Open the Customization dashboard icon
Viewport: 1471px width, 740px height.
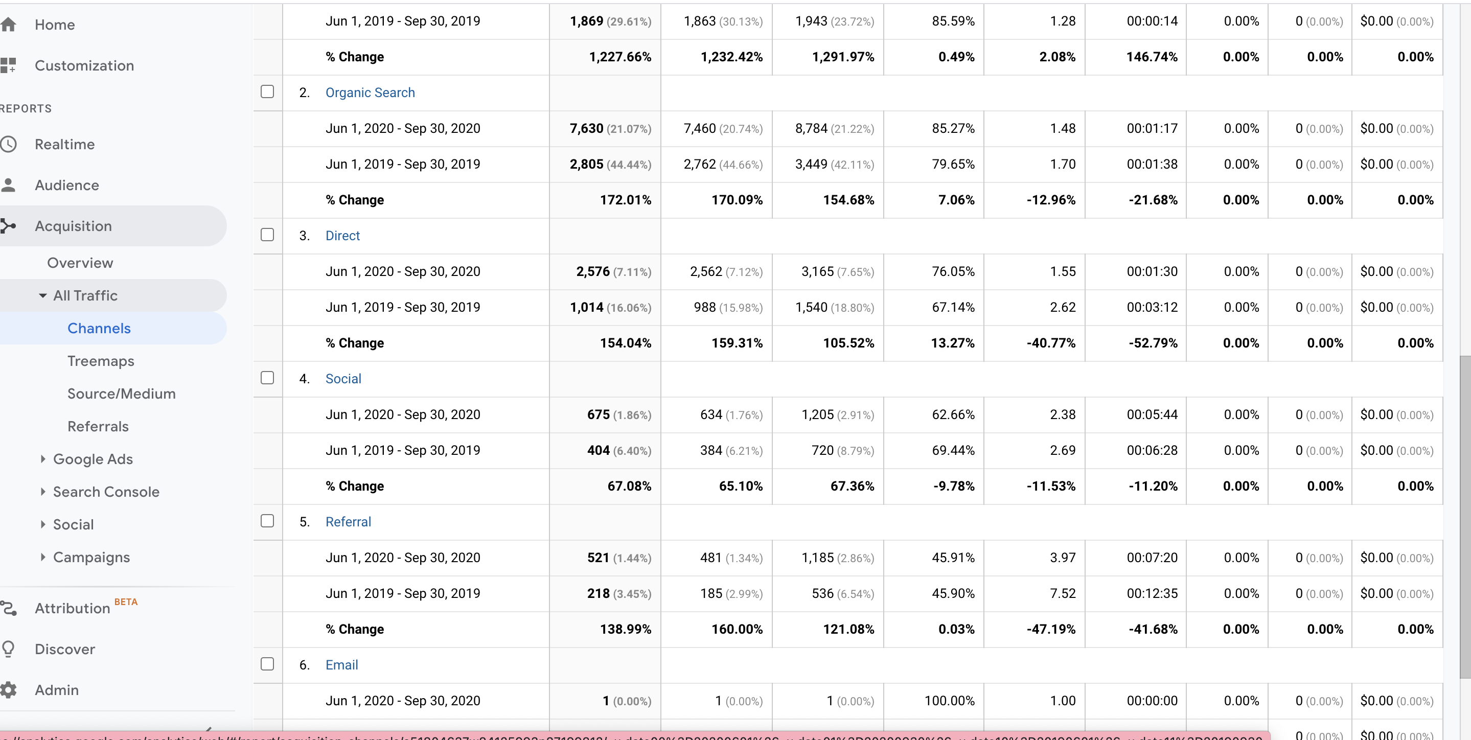click(8, 65)
